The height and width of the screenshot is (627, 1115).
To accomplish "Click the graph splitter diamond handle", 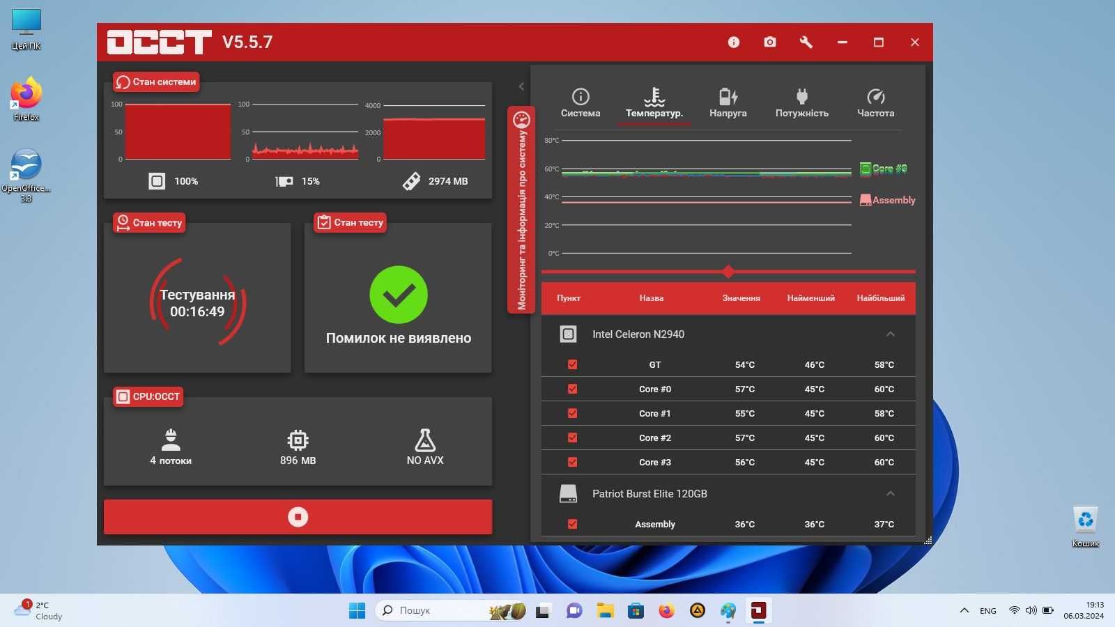I will pyautogui.click(x=728, y=272).
